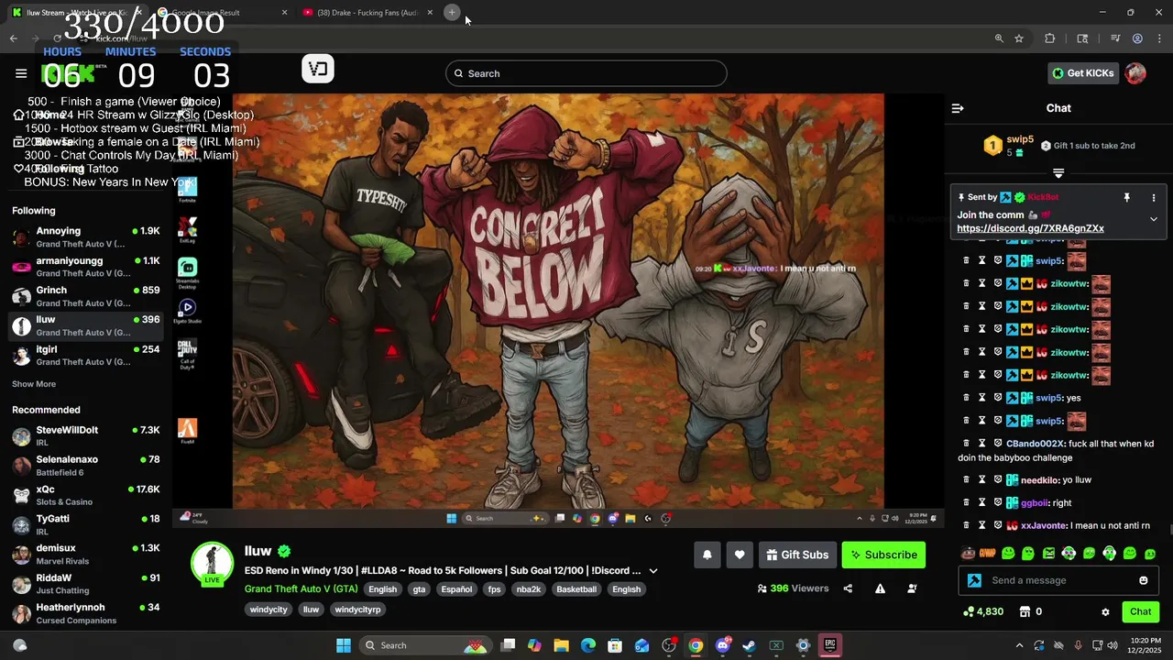
Task: Click the first emote in quick emote bar
Action: [x=968, y=554]
